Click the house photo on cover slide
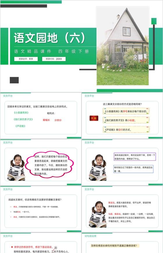The height and width of the screenshot is (253, 163). click(x=123, y=46)
